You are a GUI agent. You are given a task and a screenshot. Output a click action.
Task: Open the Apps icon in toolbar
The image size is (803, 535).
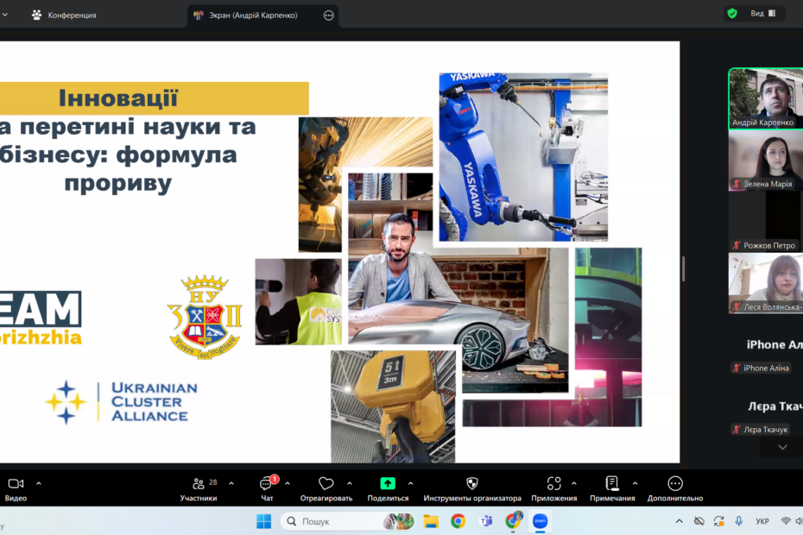click(553, 484)
